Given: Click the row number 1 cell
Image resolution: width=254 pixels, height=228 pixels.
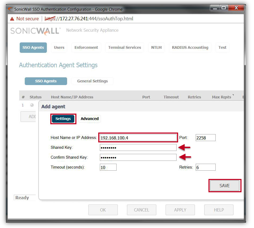Looking at the screenshot, I should [x=23, y=105].
